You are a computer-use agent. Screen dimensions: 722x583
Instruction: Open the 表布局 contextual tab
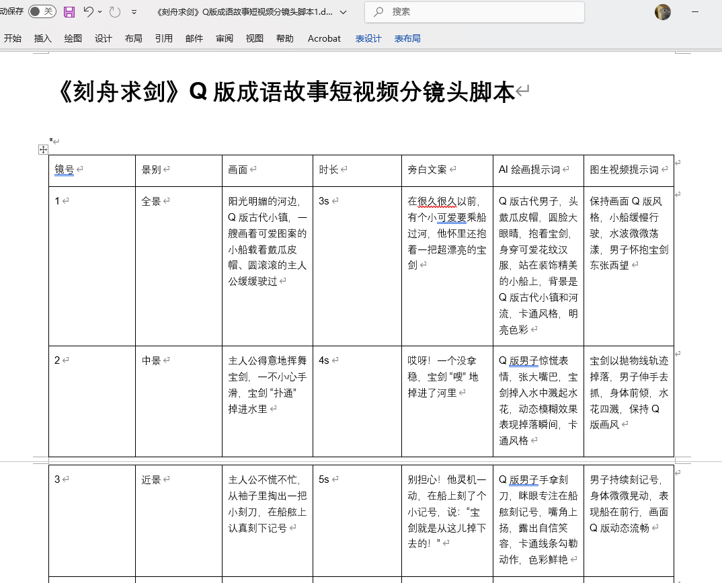click(x=407, y=39)
